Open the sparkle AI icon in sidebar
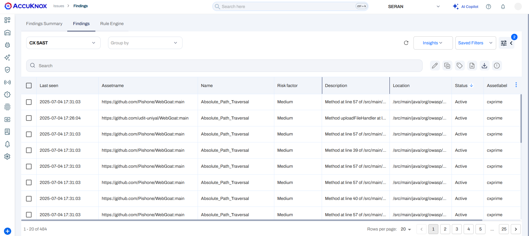This screenshot has width=529, height=236. click(7, 57)
